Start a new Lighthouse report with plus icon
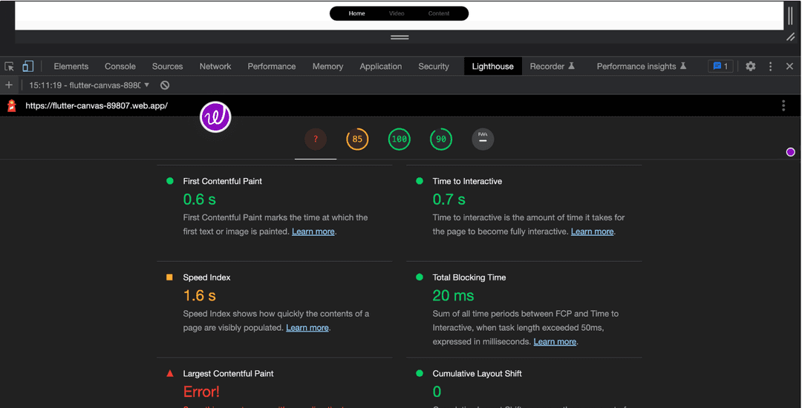Viewport: 802px width, 408px height. 9,85
